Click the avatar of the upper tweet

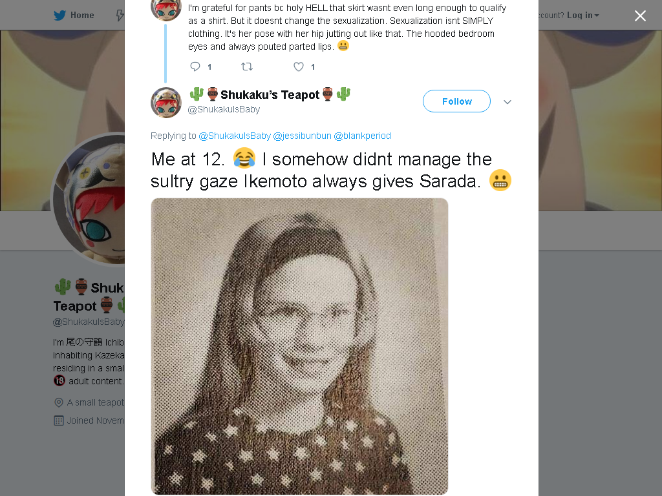166,9
